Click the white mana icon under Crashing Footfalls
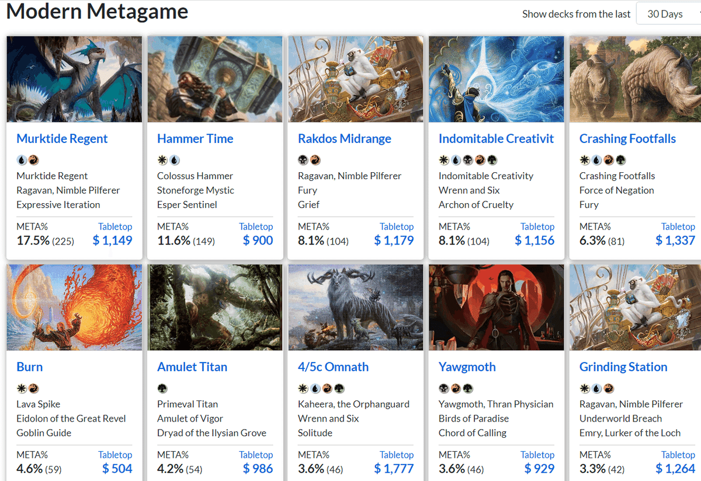The width and height of the screenshot is (701, 481). click(x=584, y=160)
